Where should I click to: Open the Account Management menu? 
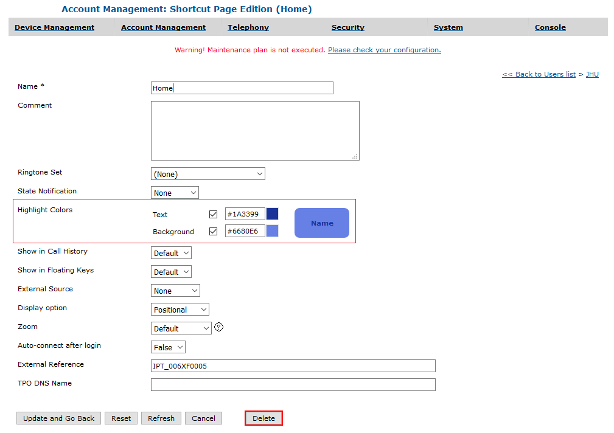(163, 27)
